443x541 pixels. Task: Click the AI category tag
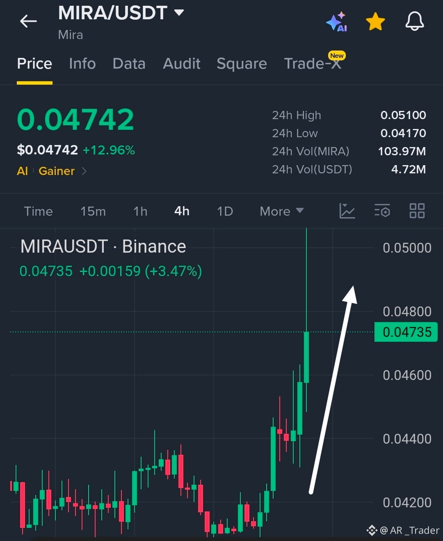[22, 171]
